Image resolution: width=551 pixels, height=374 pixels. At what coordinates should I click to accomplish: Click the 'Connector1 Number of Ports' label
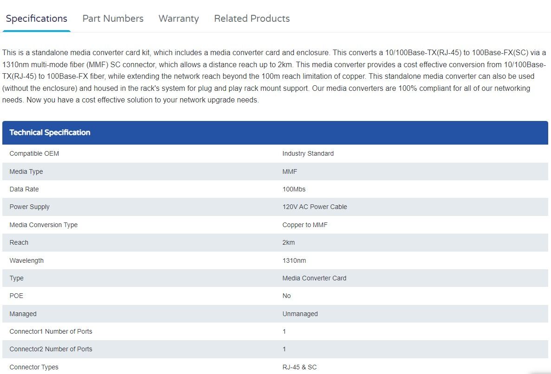51,331
